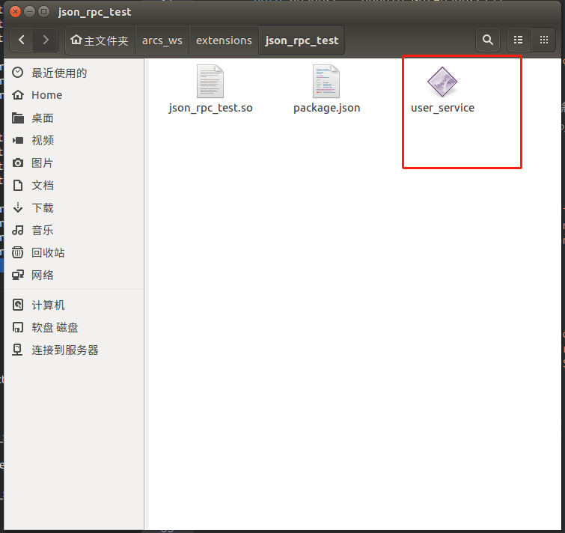Viewport: 565px width, 533px height.
Task: Open the search magnifier button
Action: [x=487, y=40]
